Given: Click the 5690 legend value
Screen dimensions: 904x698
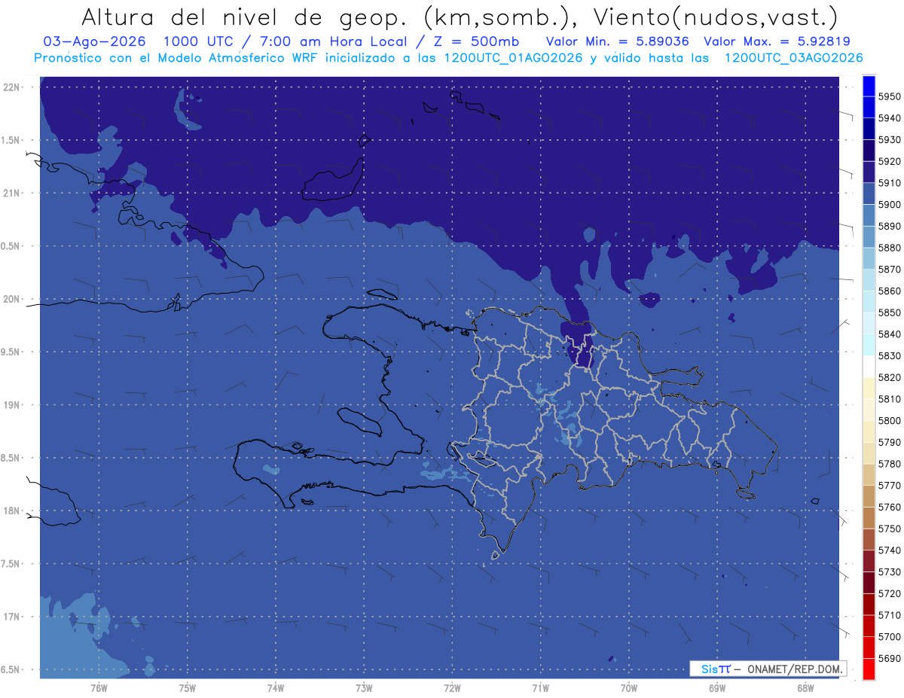Looking at the screenshot, I should (x=889, y=658).
